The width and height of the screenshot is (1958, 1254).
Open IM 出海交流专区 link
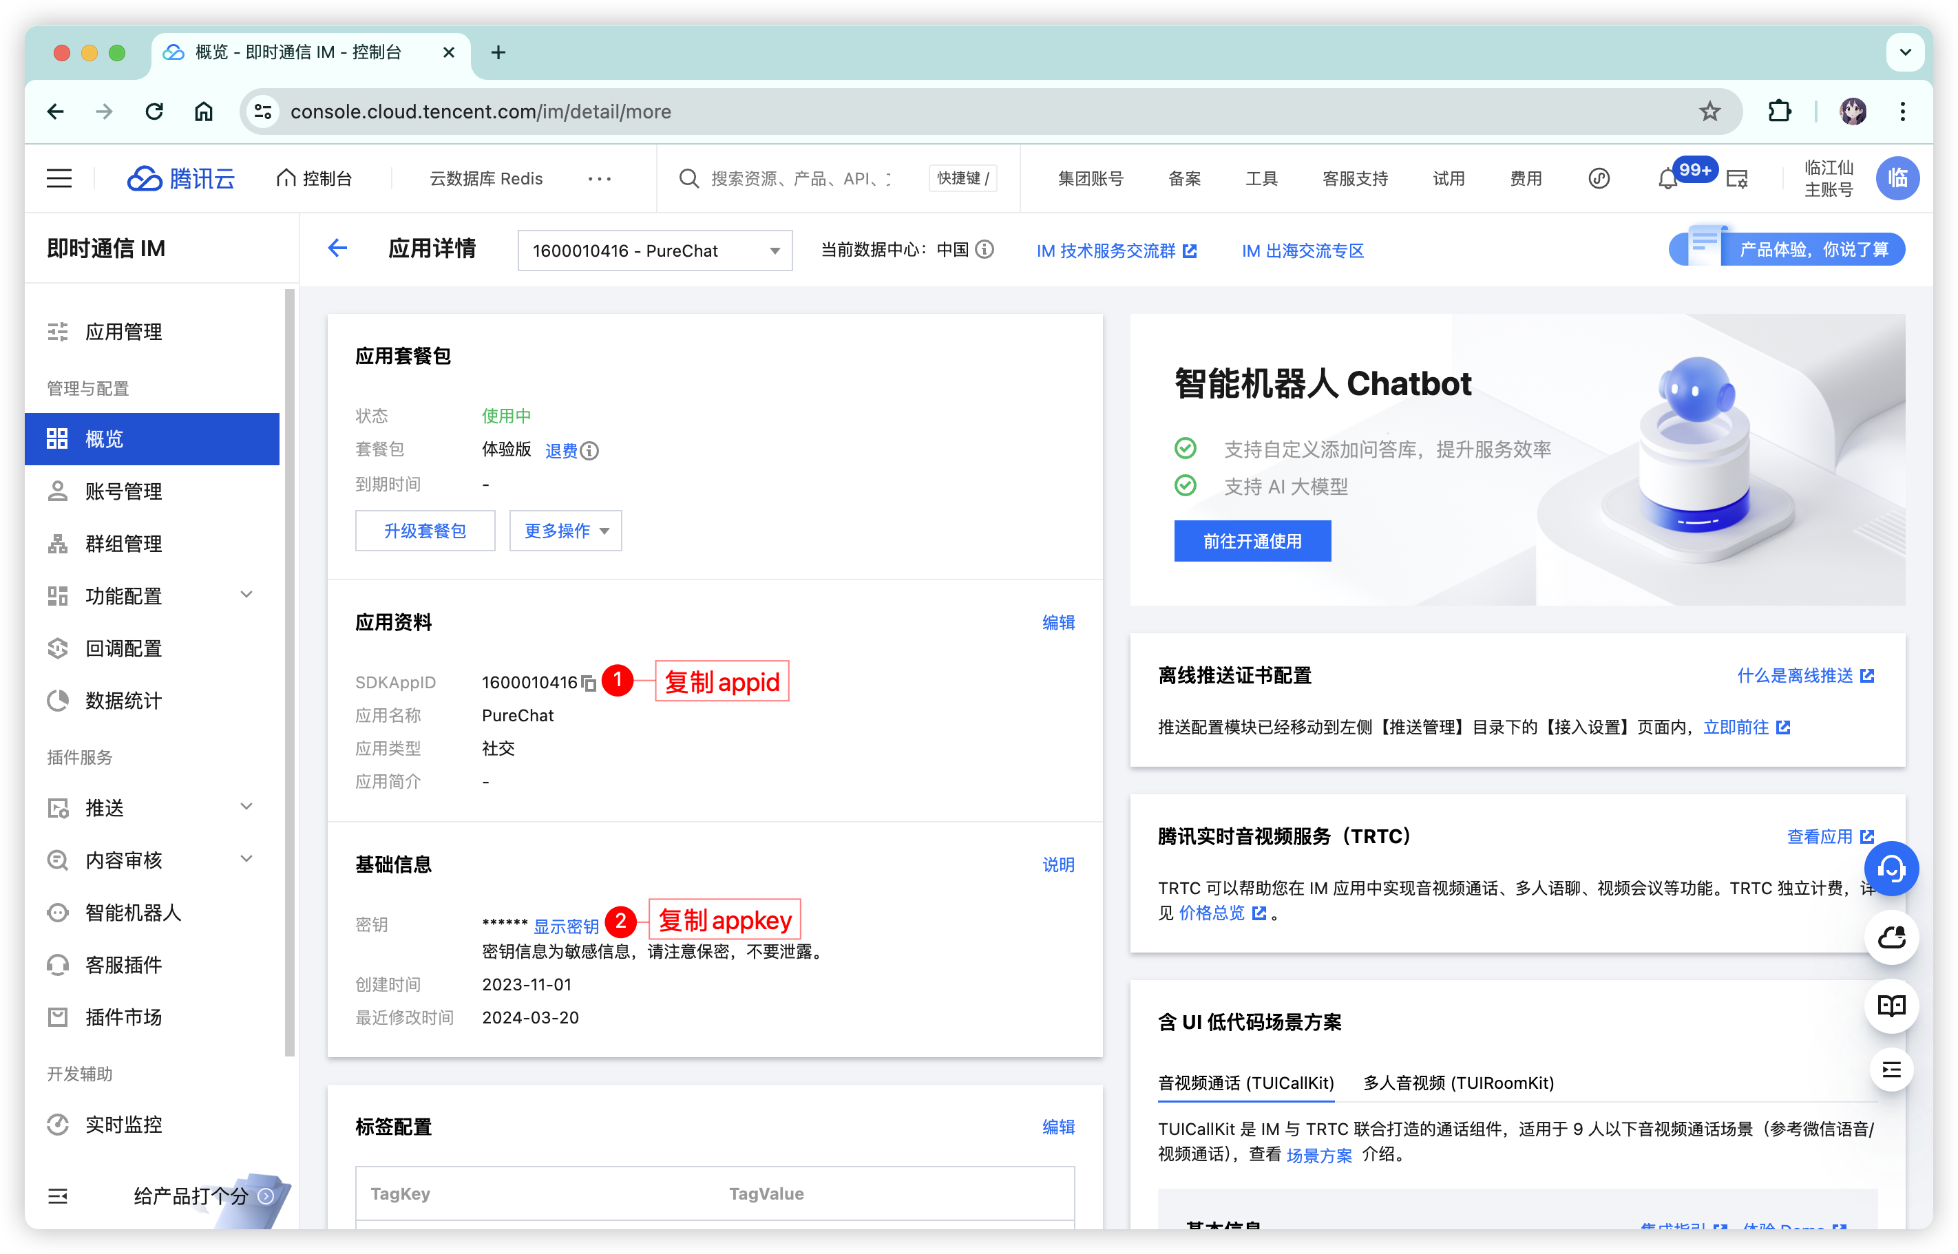point(1303,251)
